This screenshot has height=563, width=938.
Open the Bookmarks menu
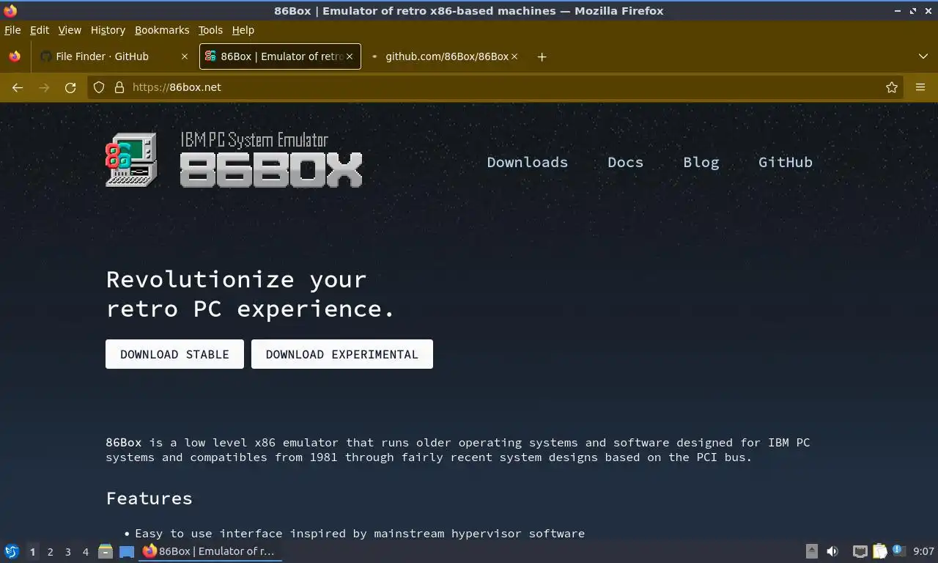[x=162, y=30]
